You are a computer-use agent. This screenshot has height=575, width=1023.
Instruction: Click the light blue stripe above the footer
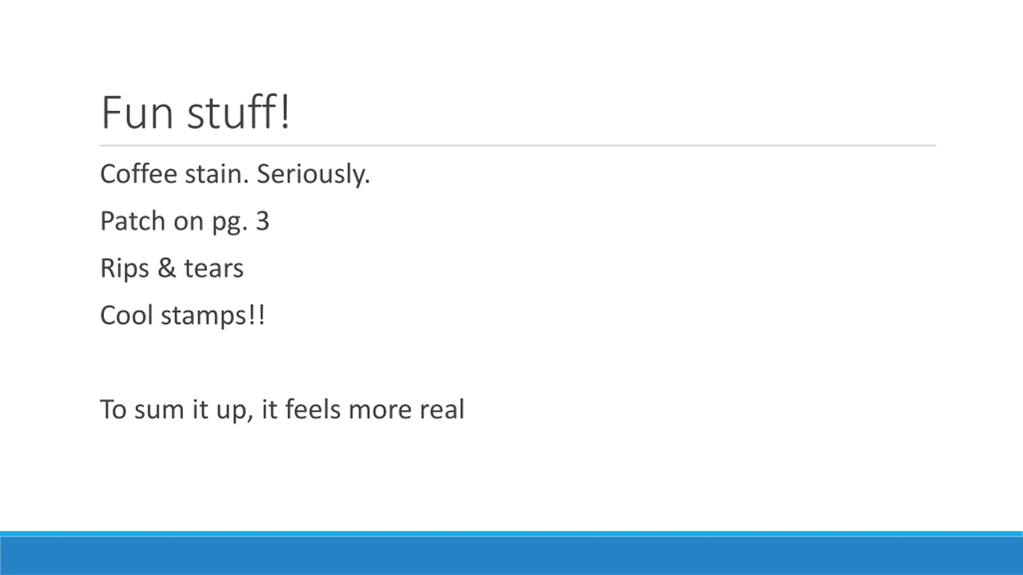coord(511,534)
